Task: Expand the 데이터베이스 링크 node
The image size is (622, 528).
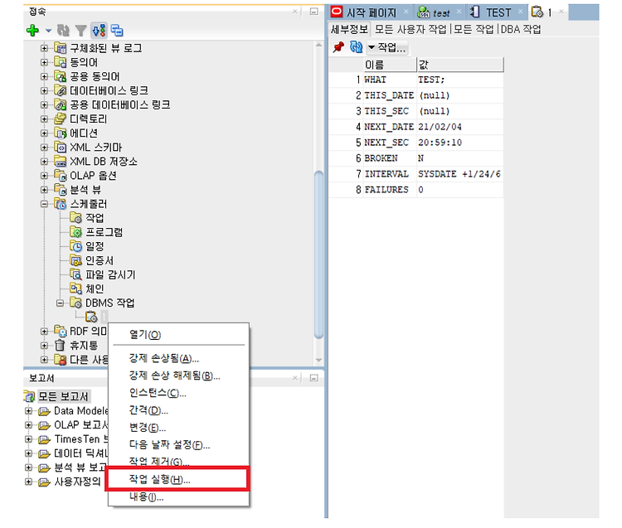Action: point(44,91)
